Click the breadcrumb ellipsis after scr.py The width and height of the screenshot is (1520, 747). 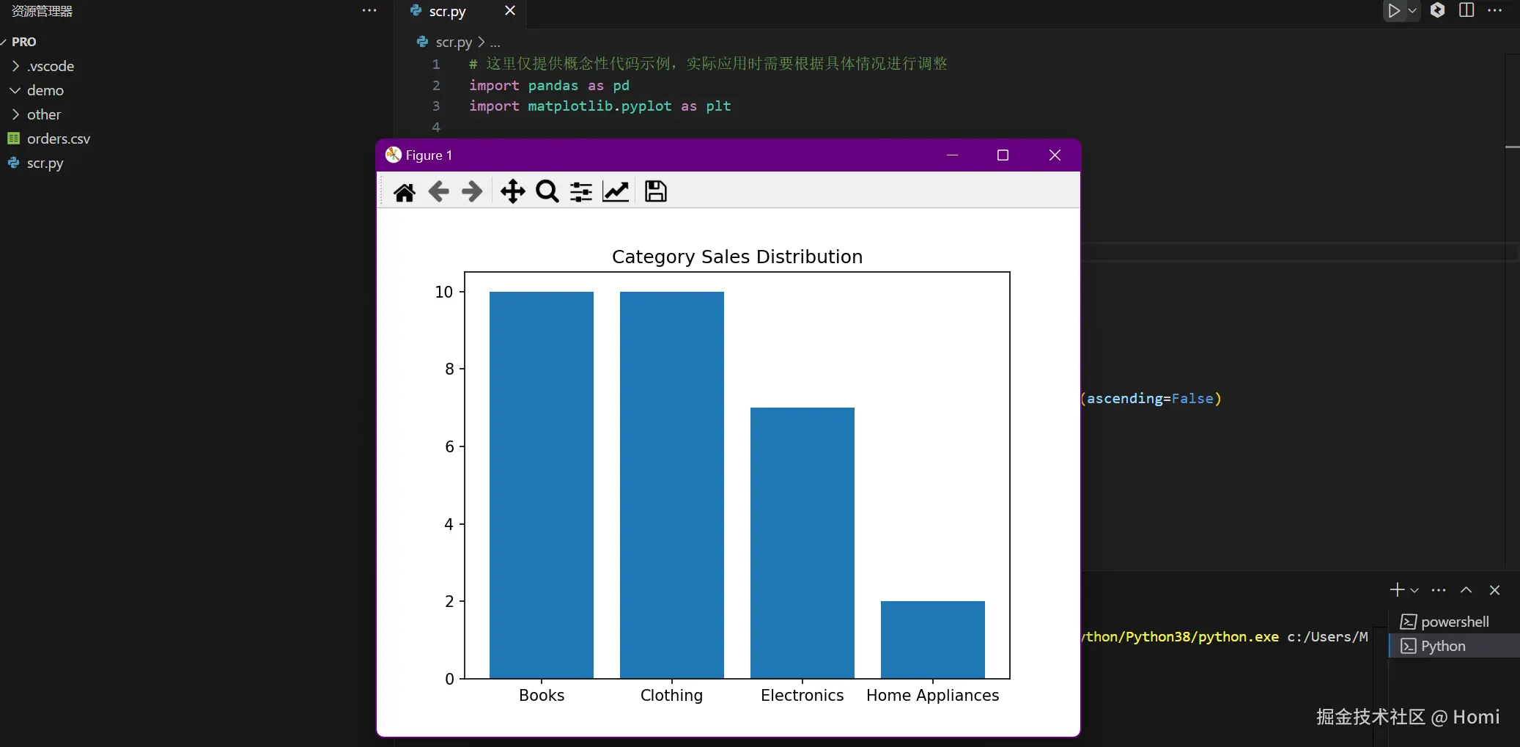tap(495, 43)
